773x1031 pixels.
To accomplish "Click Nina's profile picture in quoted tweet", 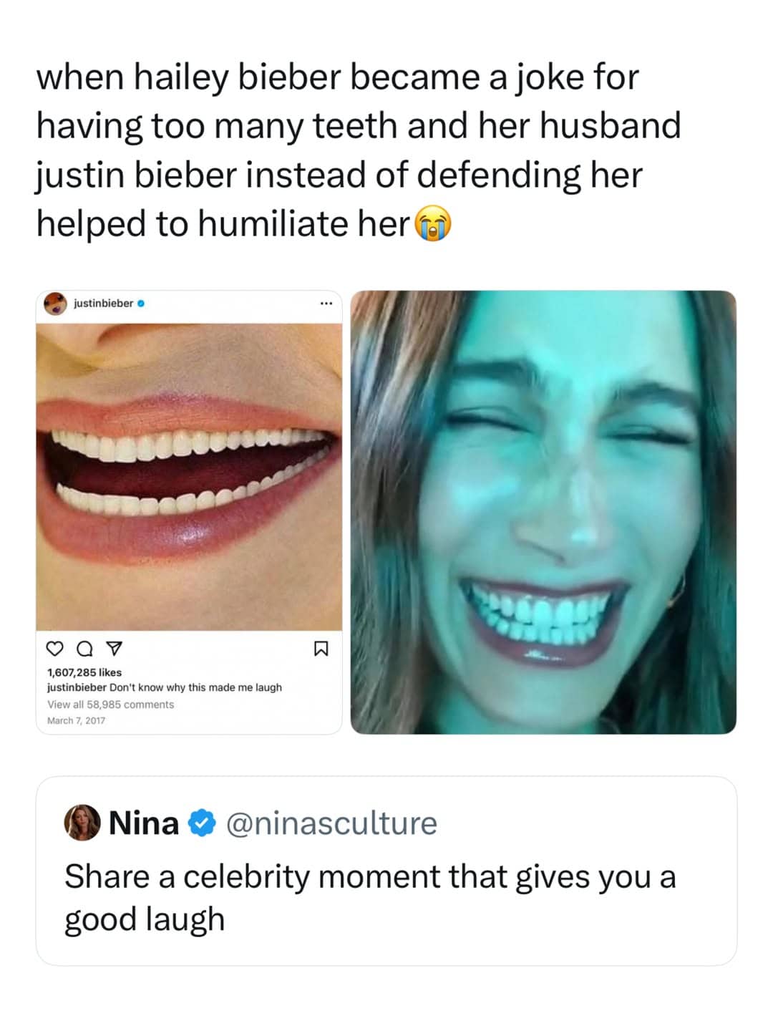I will point(82,823).
